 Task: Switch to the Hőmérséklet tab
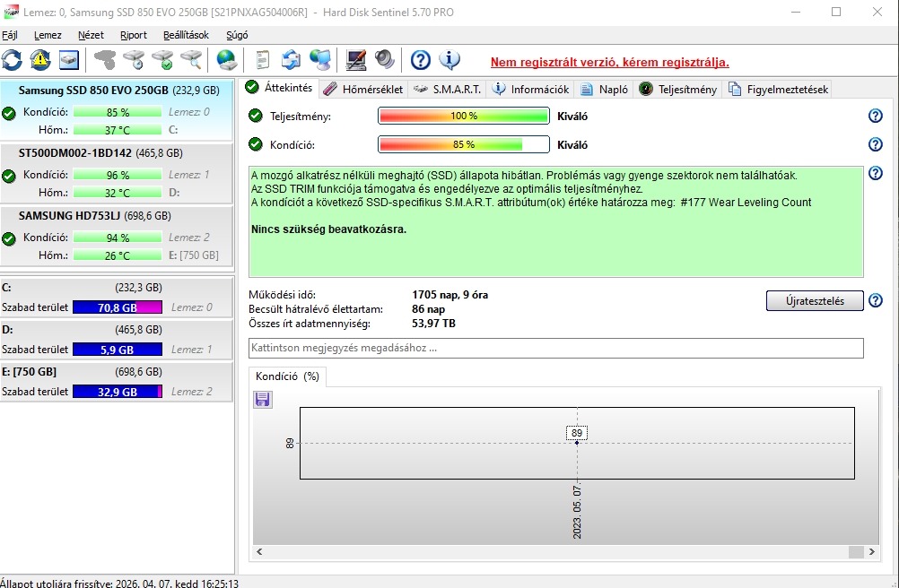[362, 90]
